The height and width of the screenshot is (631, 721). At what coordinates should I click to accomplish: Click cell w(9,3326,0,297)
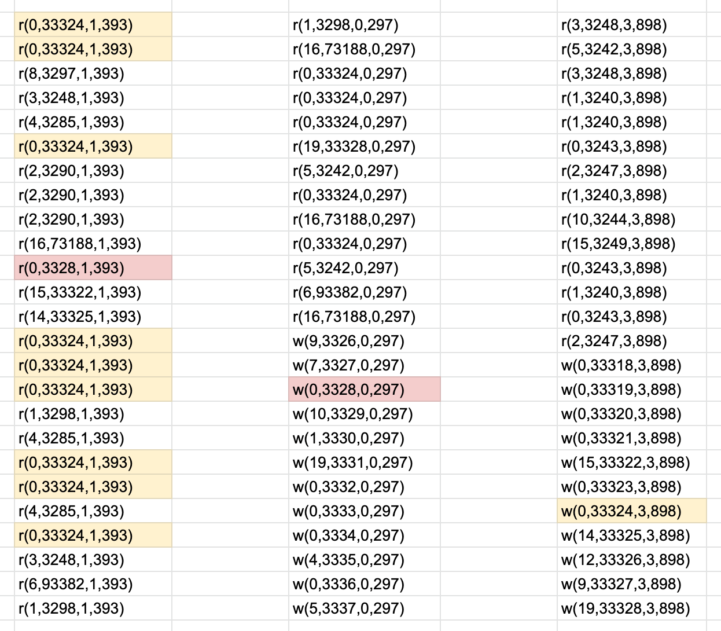(x=365, y=341)
